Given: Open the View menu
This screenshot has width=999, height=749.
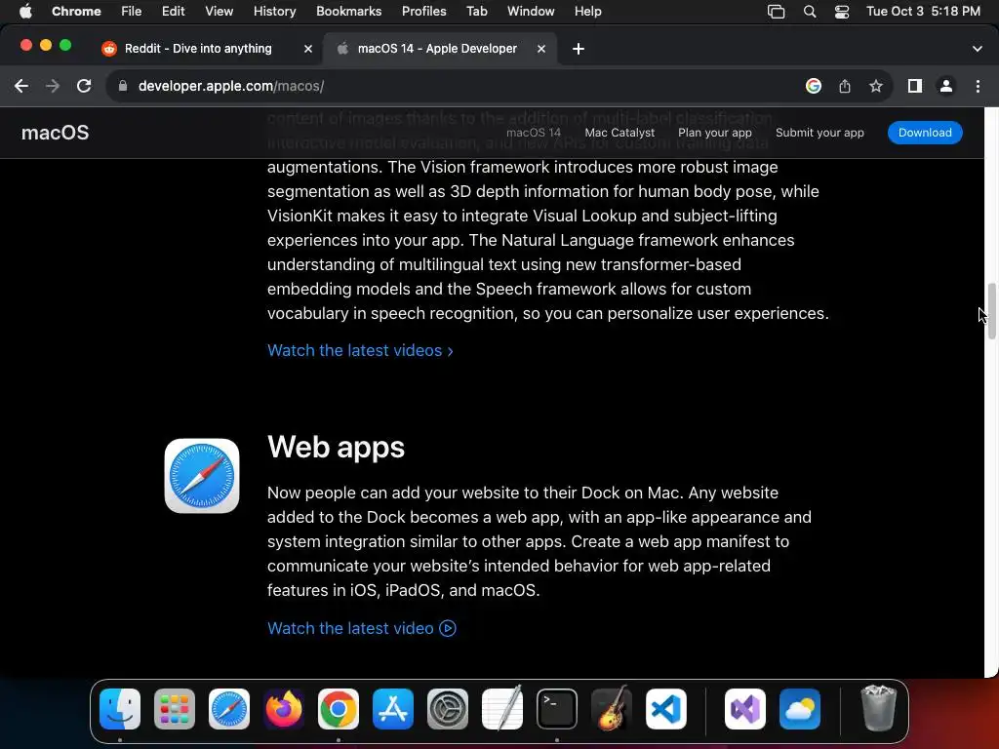Looking at the screenshot, I should (x=219, y=12).
